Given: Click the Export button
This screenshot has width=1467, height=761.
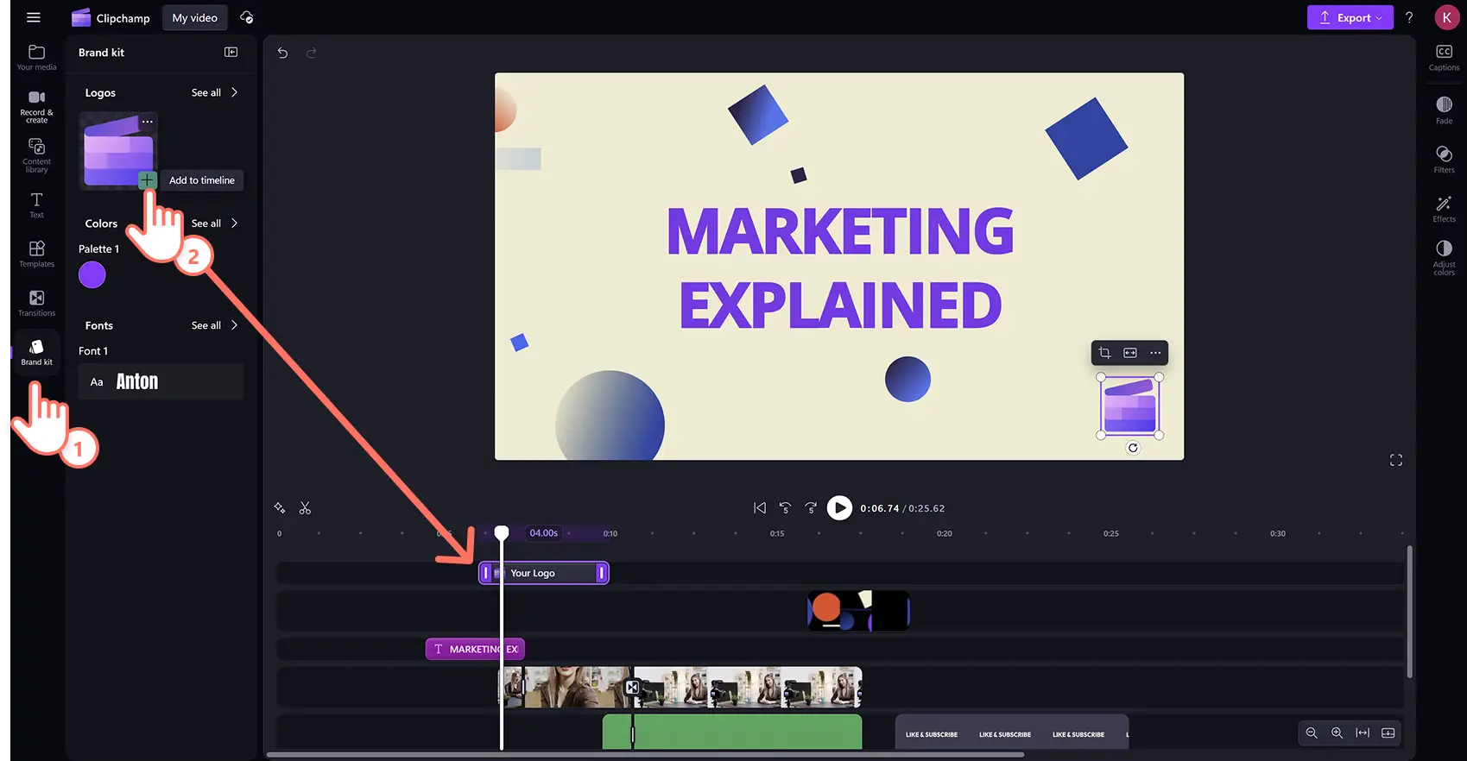Looking at the screenshot, I should 1350,17.
